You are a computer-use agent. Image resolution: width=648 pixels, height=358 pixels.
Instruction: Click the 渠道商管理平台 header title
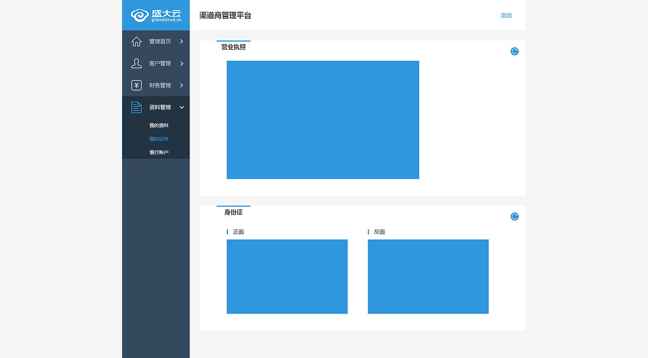tap(225, 15)
